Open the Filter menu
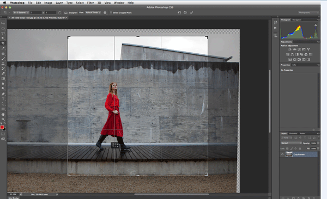The height and width of the screenshot is (199, 327). 90,3
